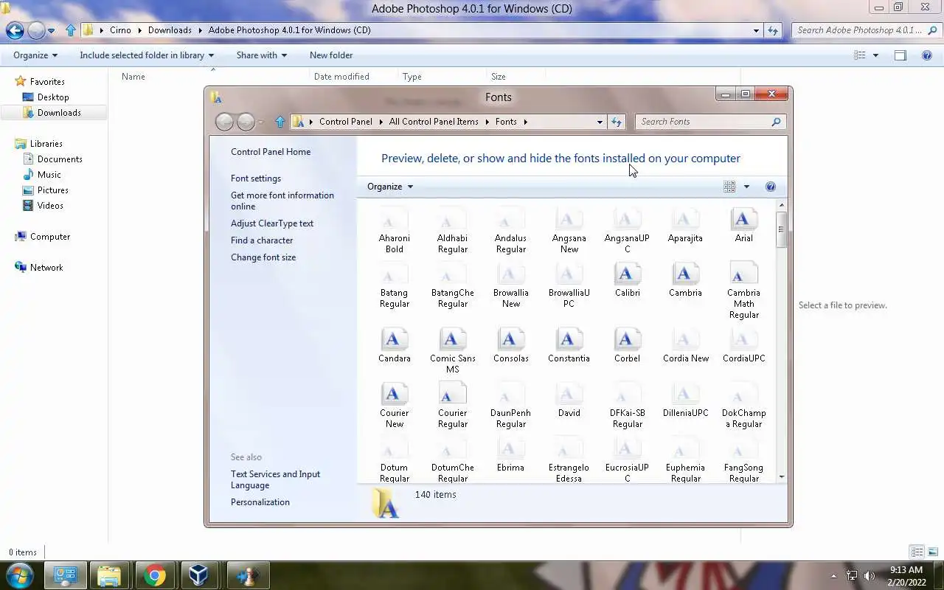The height and width of the screenshot is (590, 944).
Task: Open the Candara font
Action: (394, 346)
